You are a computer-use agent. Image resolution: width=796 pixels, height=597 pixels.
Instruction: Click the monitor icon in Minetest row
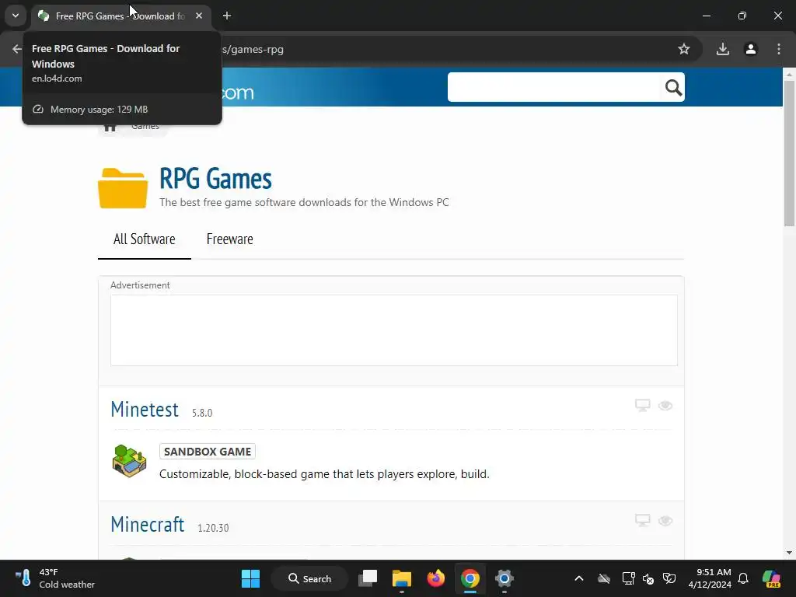643,405
